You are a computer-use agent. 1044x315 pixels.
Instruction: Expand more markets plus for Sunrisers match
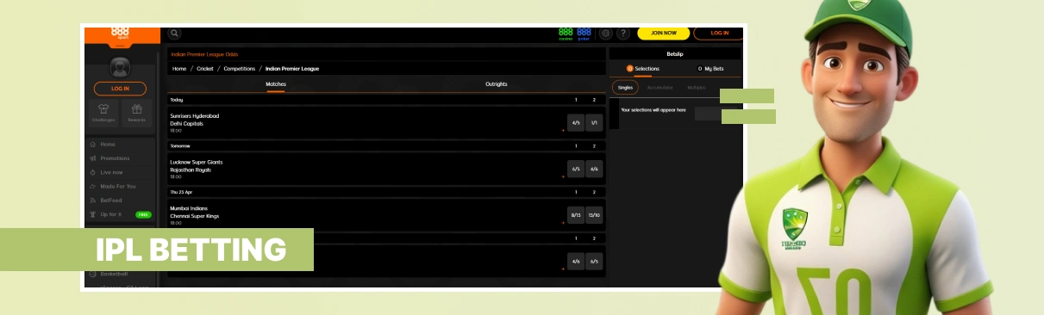[562, 131]
